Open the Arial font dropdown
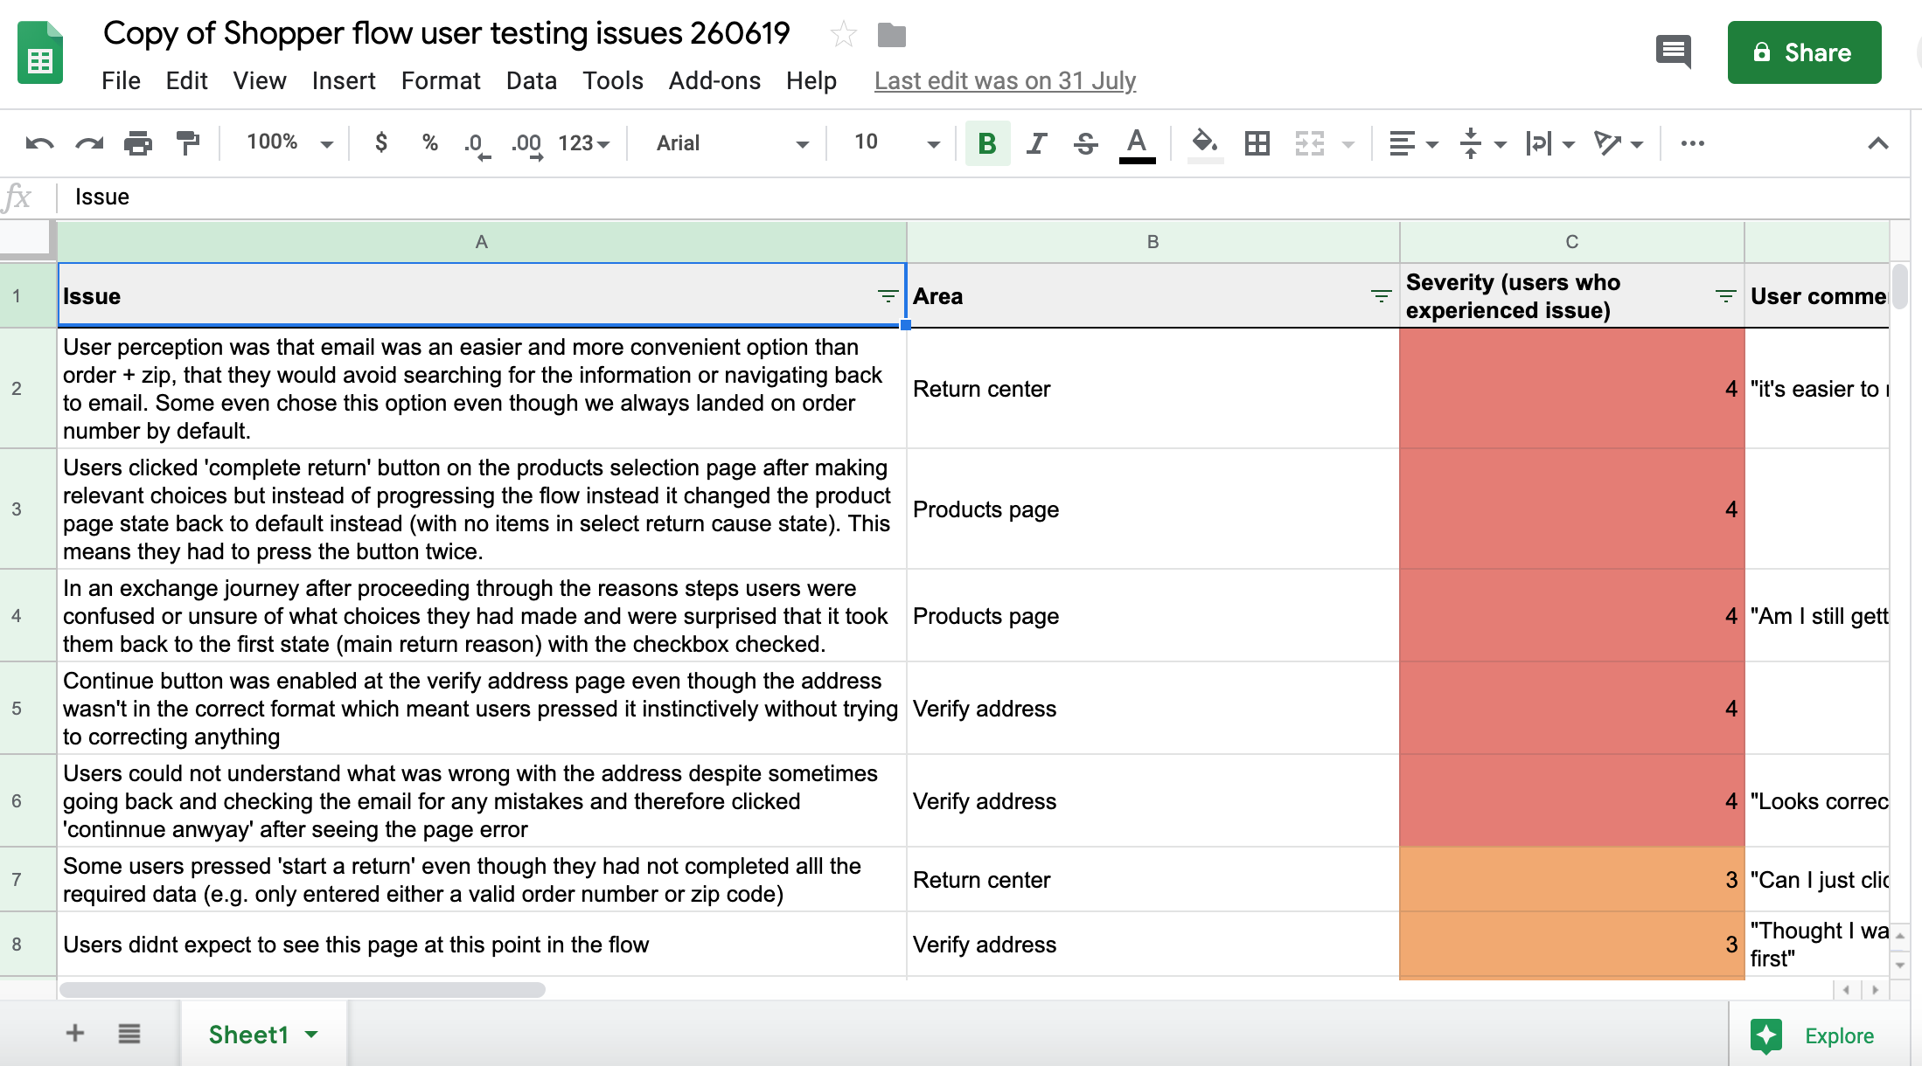Viewport: 1922px width, 1066px height. (x=731, y=143)
